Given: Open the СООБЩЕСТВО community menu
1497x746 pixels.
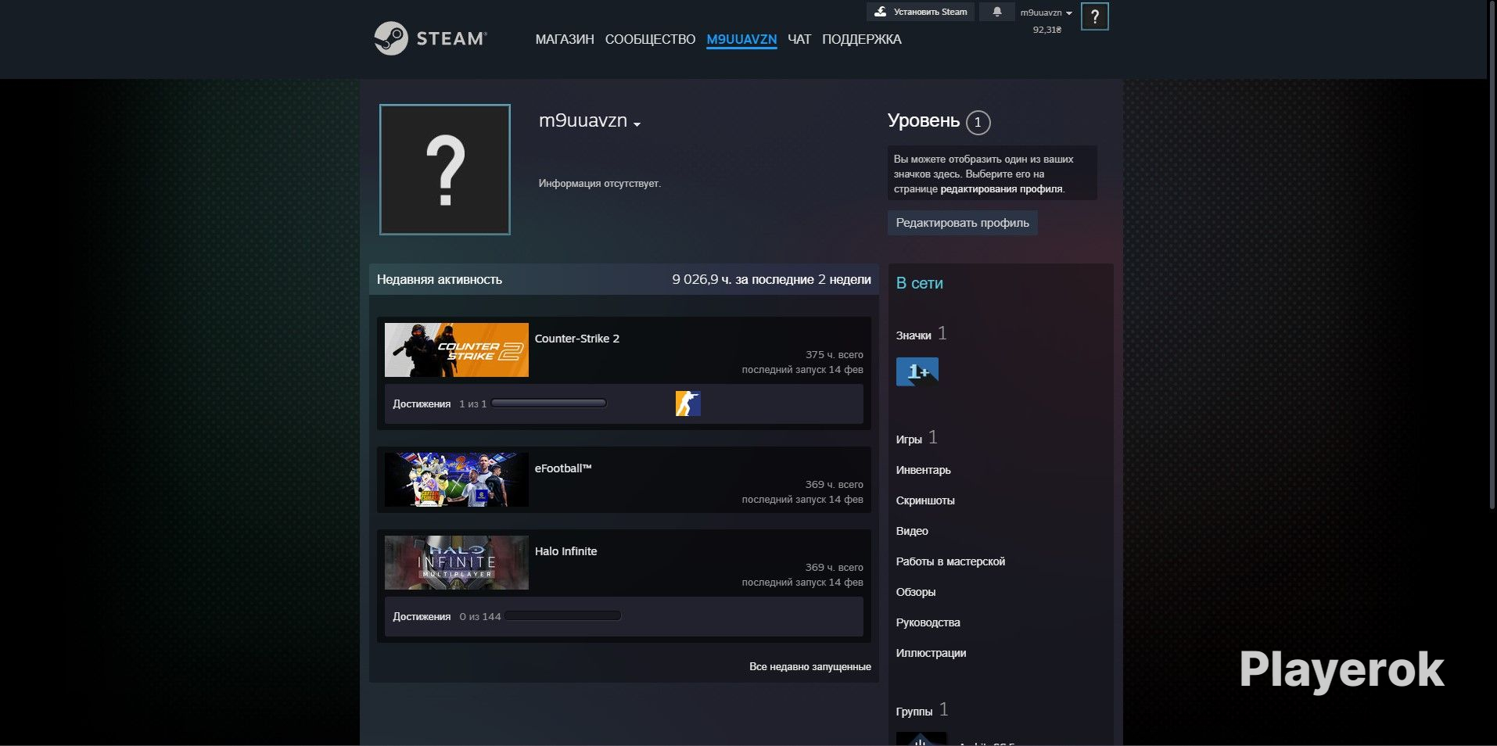Looking at the screenshot, I should [650, 39].
